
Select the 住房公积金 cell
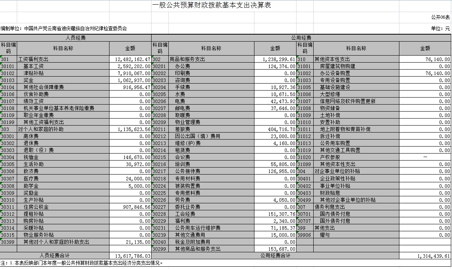pyautogui.click(x=63, y=207)
